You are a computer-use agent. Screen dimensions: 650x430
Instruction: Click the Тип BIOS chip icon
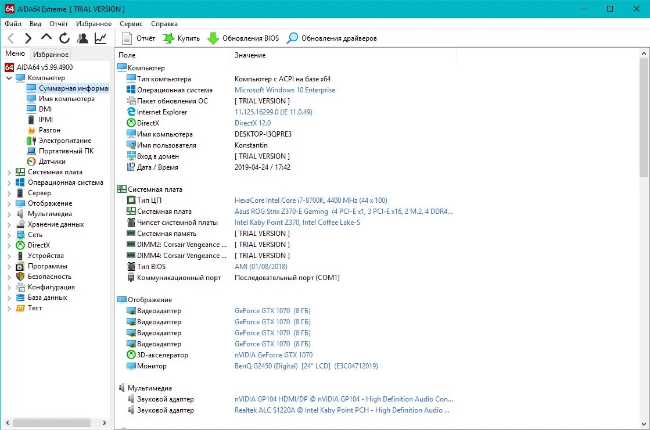pyautogui.click(x=131, y=266)
